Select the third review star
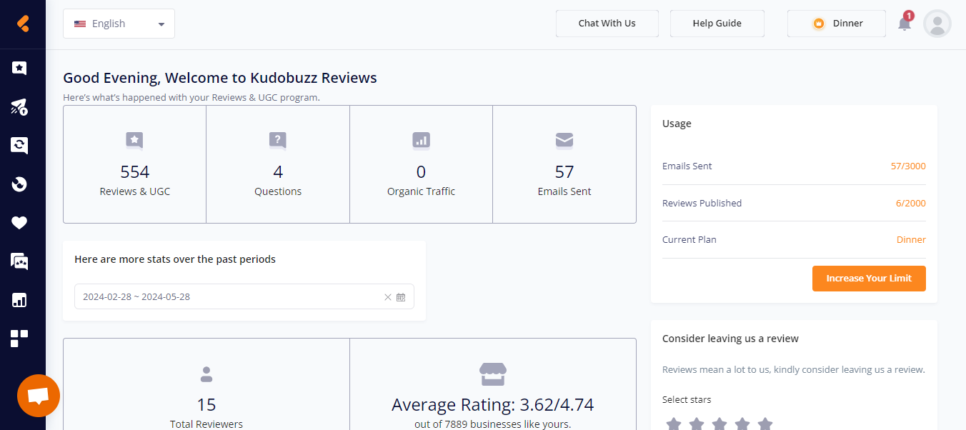This screenshot has width=966, height=430. pyautogui.click(x=719, y=424)
